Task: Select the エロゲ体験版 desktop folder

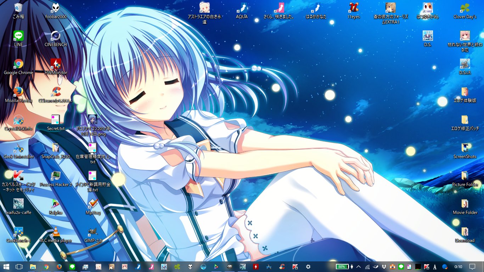Action: (x=465, y=95)
